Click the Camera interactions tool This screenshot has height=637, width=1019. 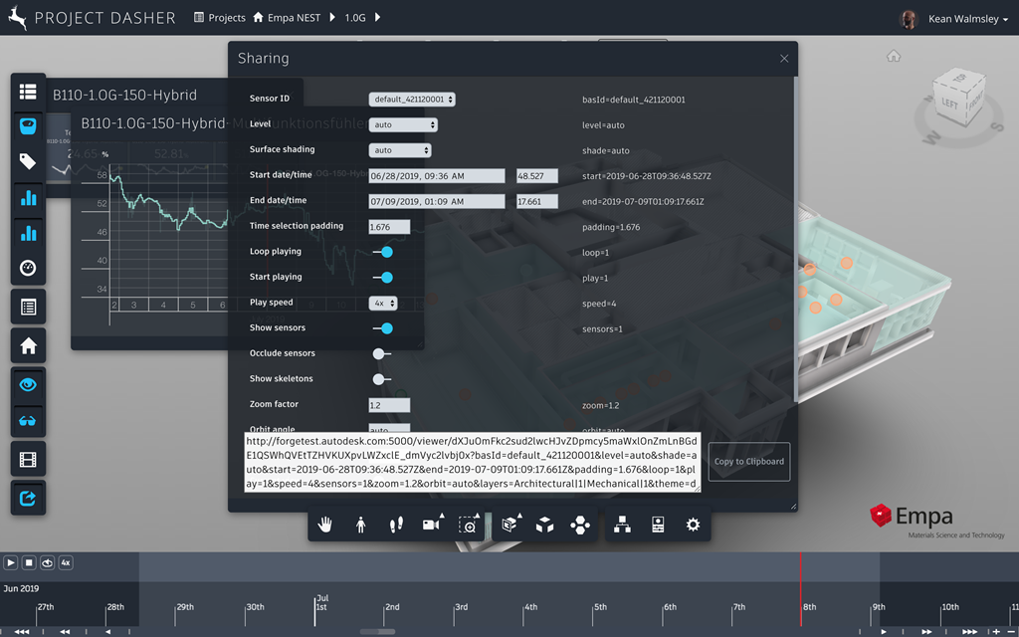(x=432, y=525)
